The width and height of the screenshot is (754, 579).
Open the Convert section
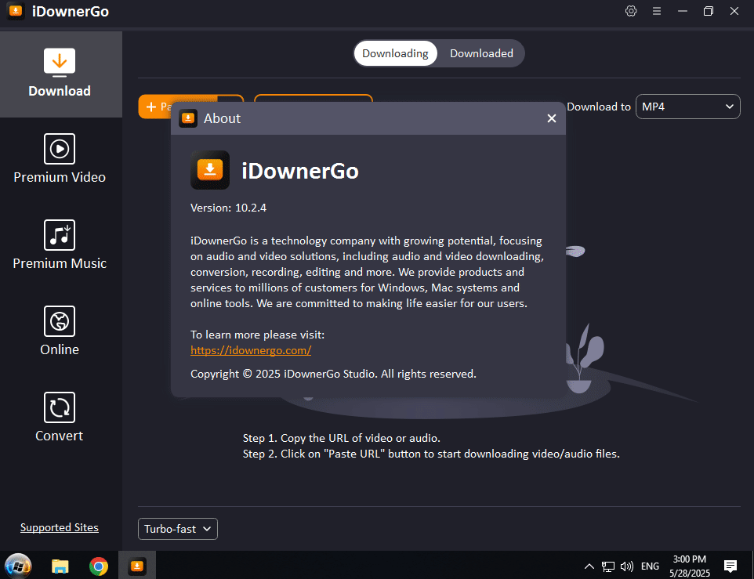(x=60, y=417)
